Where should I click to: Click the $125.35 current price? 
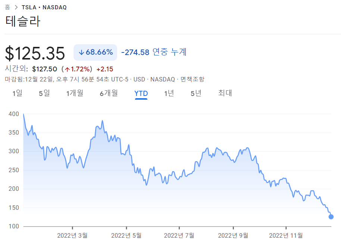(x=35, y=53)
